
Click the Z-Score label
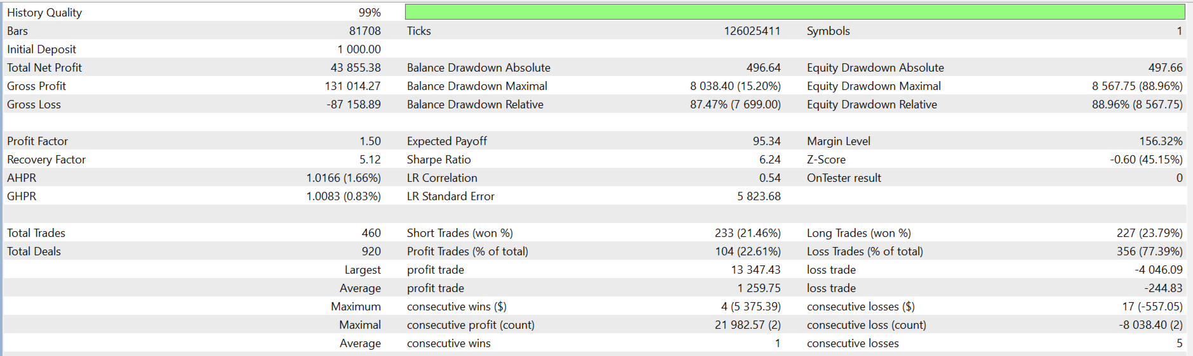tap(826, 160)
